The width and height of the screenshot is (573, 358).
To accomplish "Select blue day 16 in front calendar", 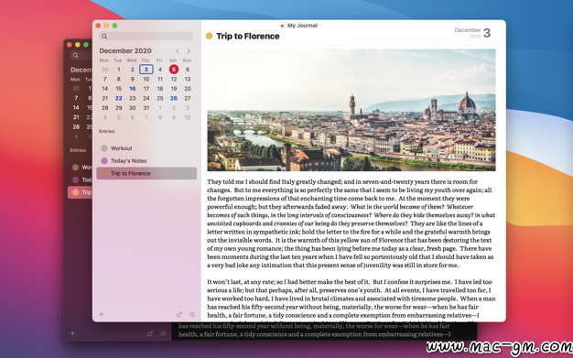I will click(x=133, y=89).
